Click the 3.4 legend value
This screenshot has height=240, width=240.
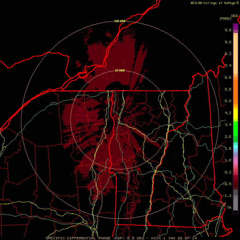pos(228,125)
